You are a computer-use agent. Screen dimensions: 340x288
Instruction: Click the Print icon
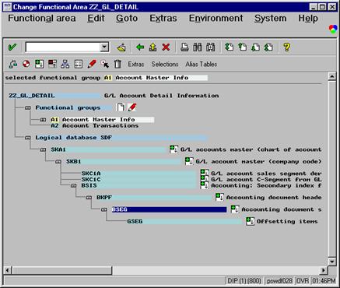184,47
